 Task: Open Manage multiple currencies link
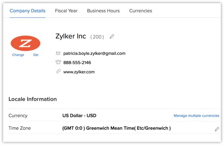pyautogui.click(x=196, y=116)
